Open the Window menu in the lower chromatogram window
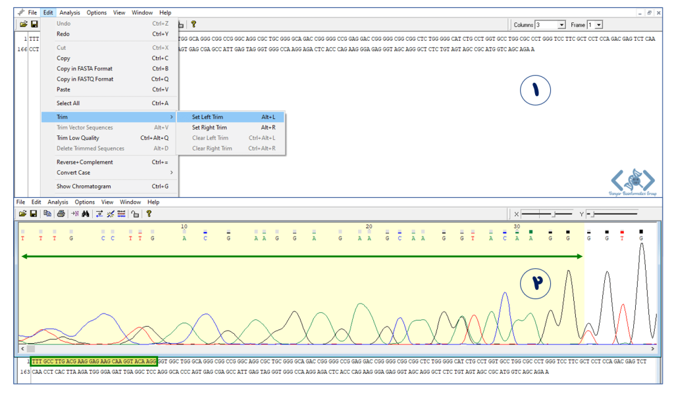Viewport: 674px width, 393px height. pyautogui.click(x=130, y=202)
